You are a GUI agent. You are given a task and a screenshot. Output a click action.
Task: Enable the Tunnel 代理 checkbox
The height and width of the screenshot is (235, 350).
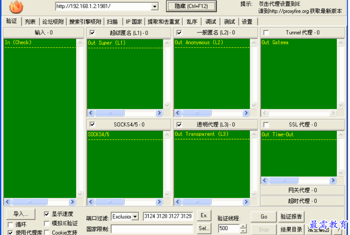pos(266,33)
